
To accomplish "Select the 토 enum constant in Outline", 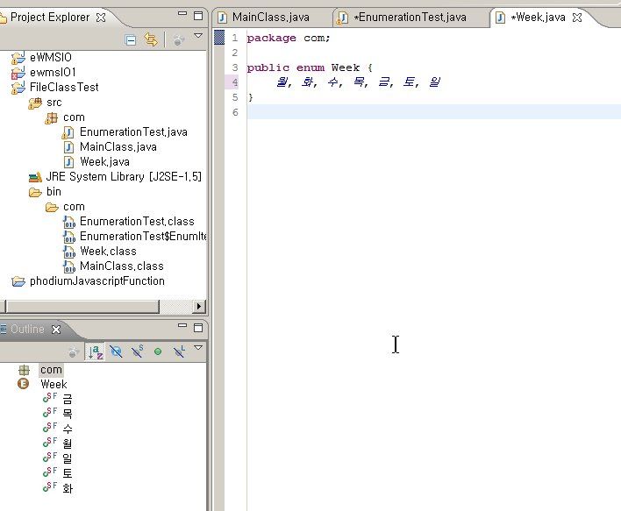I will coord(68,473).
